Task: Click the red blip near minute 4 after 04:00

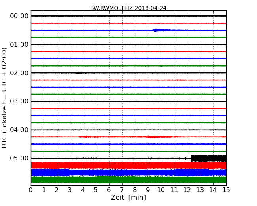Action: point(86,137)
